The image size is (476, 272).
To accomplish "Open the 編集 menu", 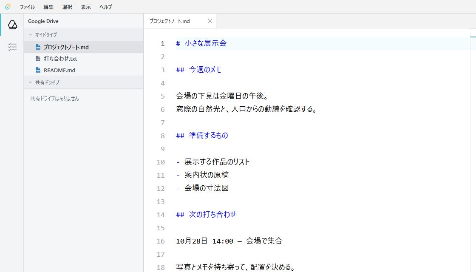I will pos(48,7).
